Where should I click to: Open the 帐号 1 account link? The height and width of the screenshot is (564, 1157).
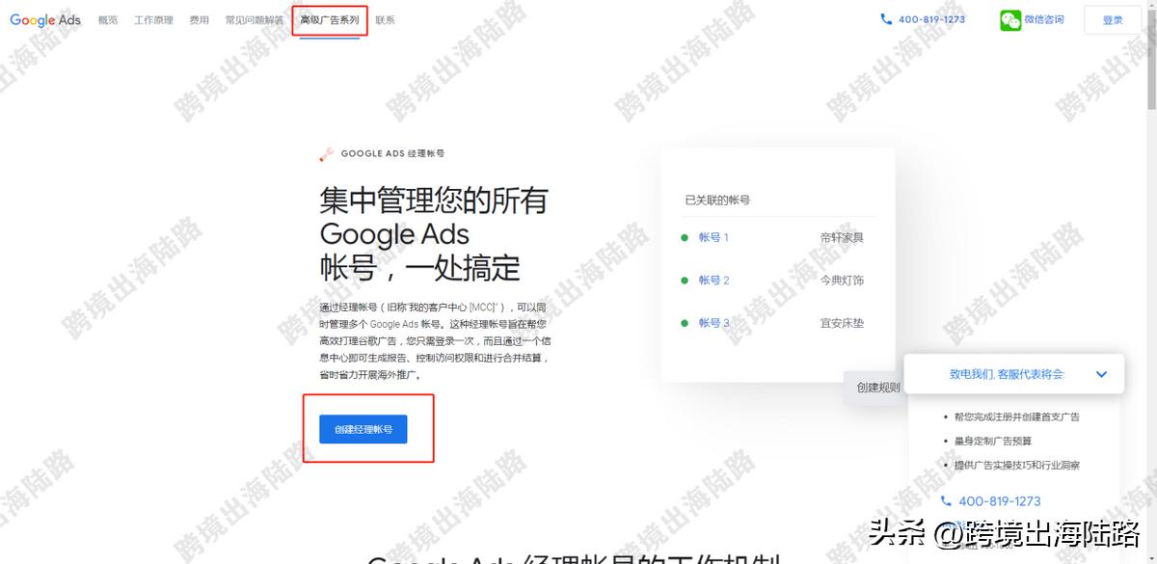pos(713,236)
